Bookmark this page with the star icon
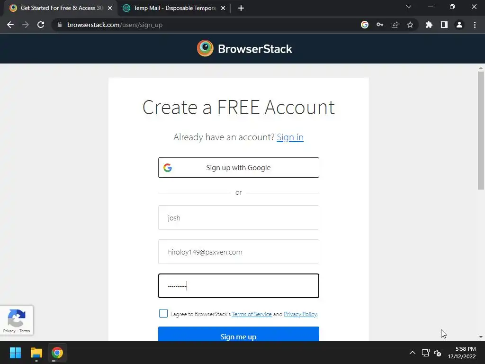The height and width of the screenshot is (364, 485). pyautogui.click(x=410, y=25)
